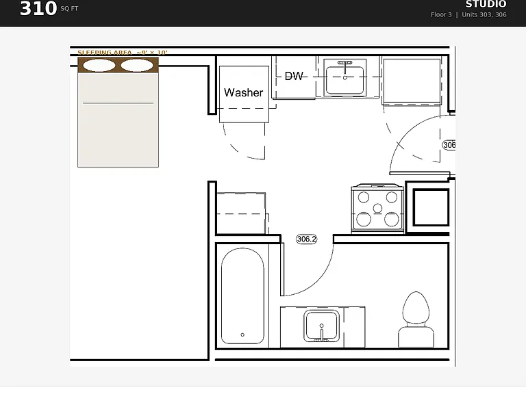526x394 pixels.
Task: Click the STUDIO title text
Action: pyautogui.click(x=486, y=4)
